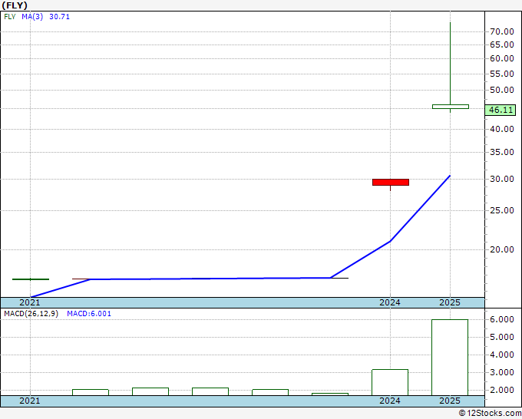Click the 70.00 price axis label
Viewport: 522px width, 419px height.
click(502, 31)
